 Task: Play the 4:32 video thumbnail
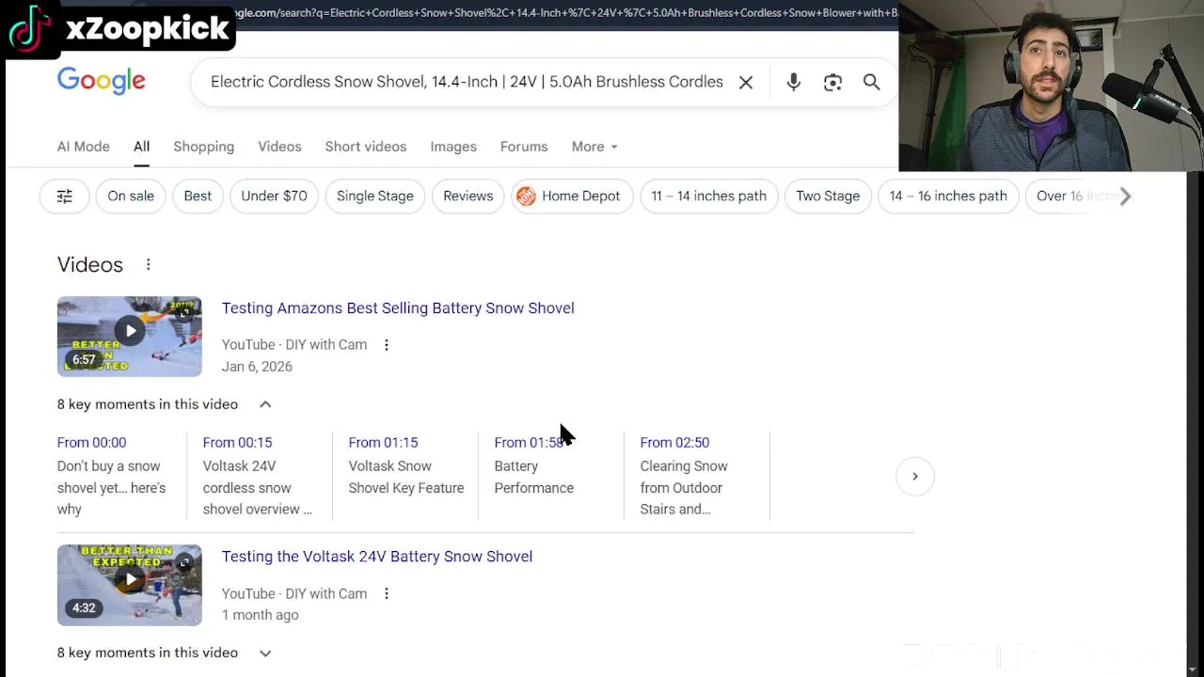tap(129, 585)
